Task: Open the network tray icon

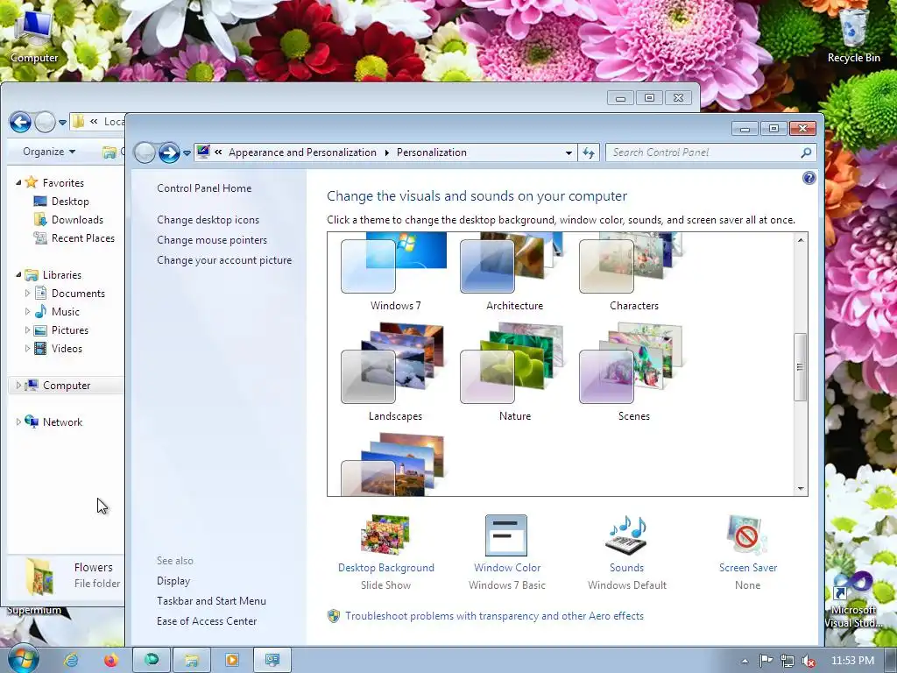Action: (x=788, y=661)
